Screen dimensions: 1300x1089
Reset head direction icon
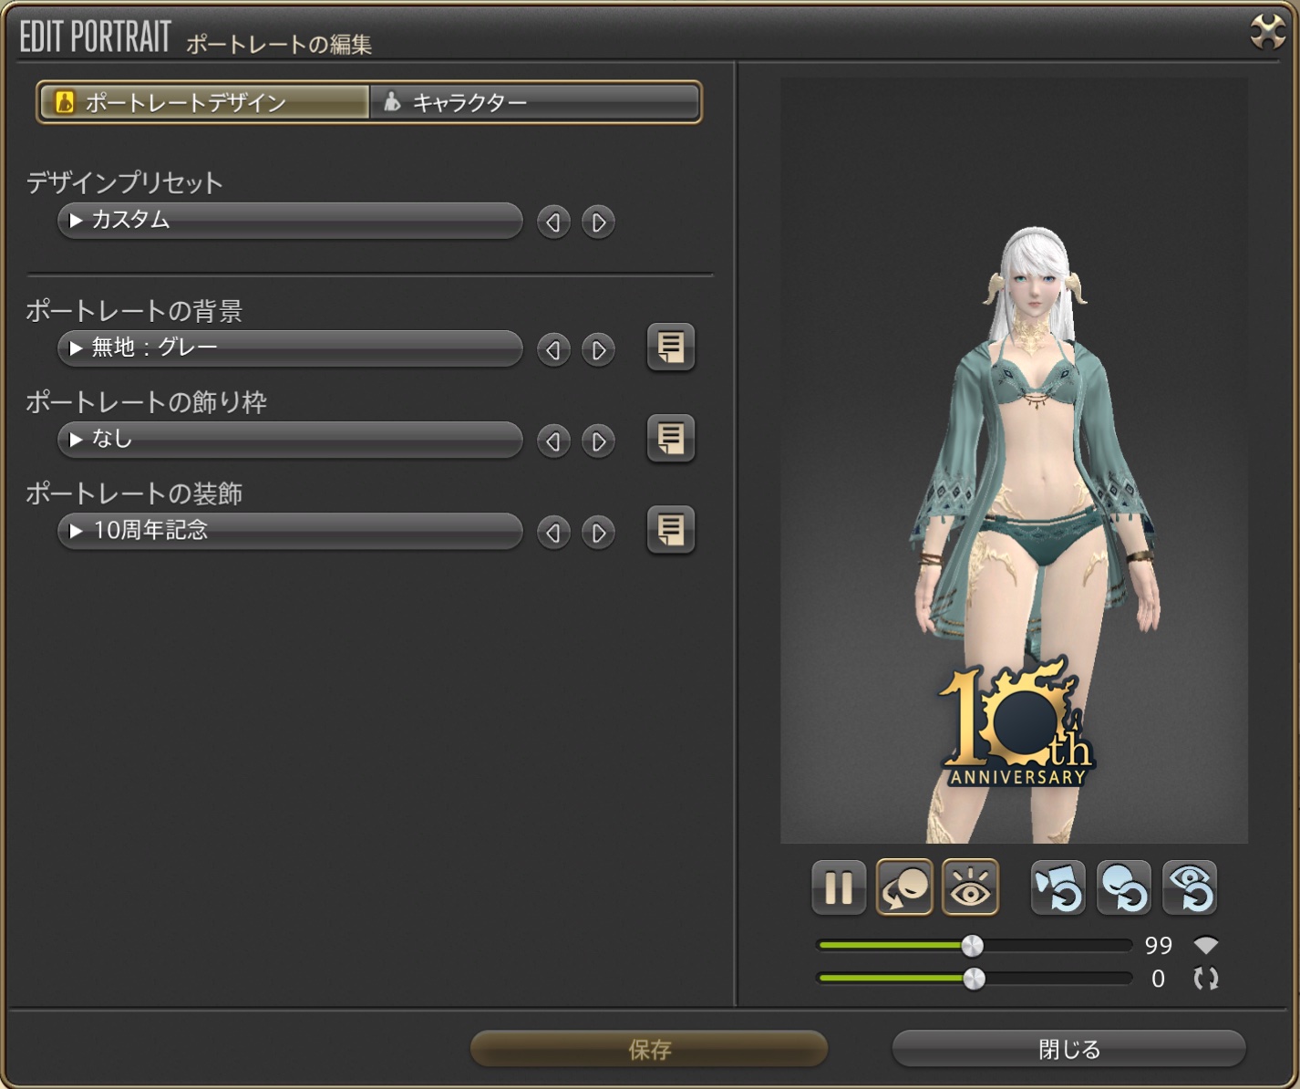point(1124,887)
